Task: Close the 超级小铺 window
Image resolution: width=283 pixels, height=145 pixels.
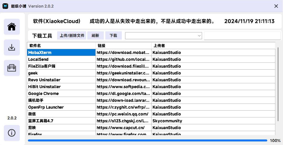Action: tap(276, 6)
